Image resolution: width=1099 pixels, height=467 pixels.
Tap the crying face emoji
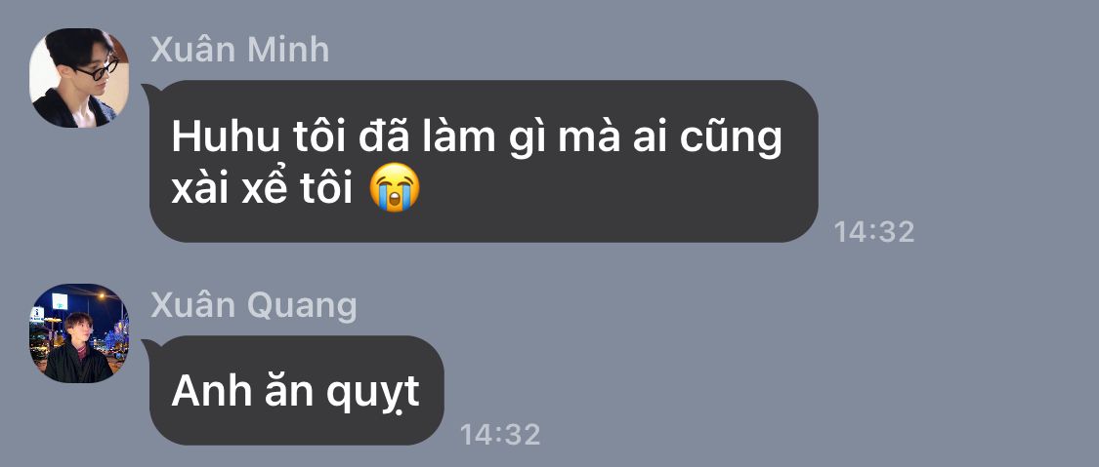coord(395,187)
